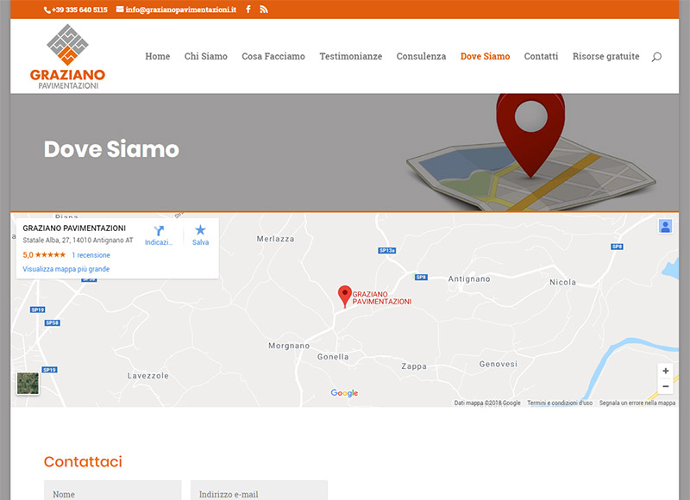This screenshot has width=690, height=500.
Task: Click Segnala un errore nella mappa
Action: (637, 403)
